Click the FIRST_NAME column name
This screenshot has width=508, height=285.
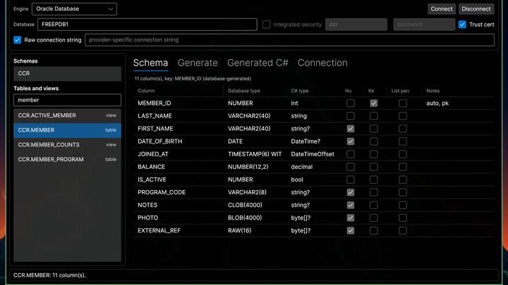(x=155, y=129)
